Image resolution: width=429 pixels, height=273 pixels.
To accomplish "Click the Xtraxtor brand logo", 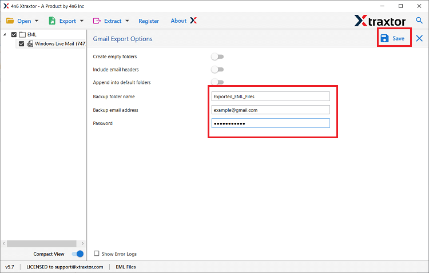I will [380, 21].
